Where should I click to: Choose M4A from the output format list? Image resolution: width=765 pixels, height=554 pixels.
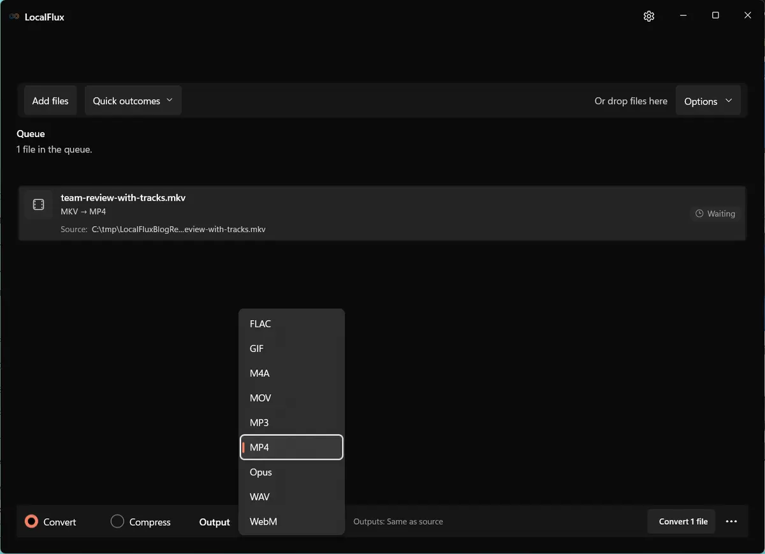click(x=291, y=374)
